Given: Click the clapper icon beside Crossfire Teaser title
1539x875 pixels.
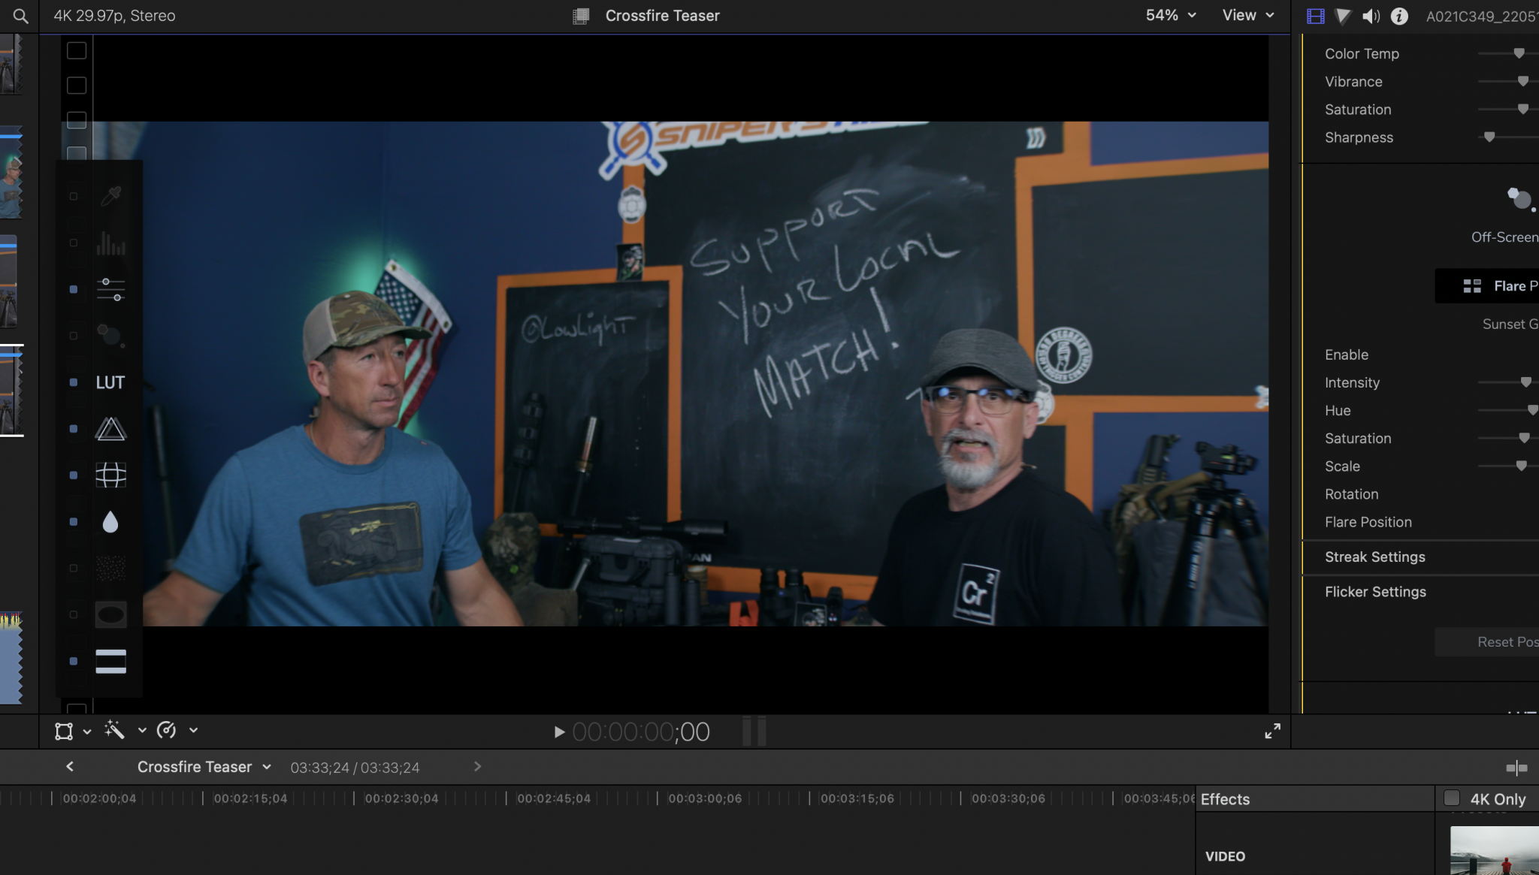Looking at the screenshot, I should tap(580, 16).
